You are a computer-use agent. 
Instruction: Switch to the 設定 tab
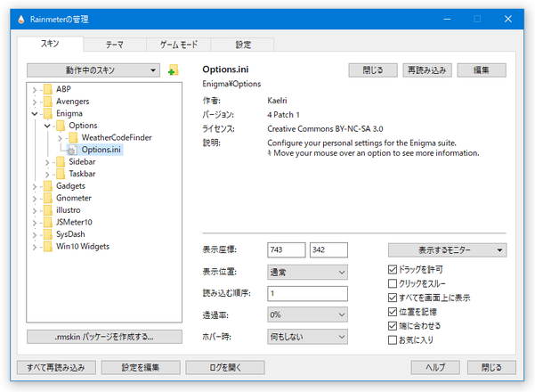pyautogui.click(x=243, y=45)
